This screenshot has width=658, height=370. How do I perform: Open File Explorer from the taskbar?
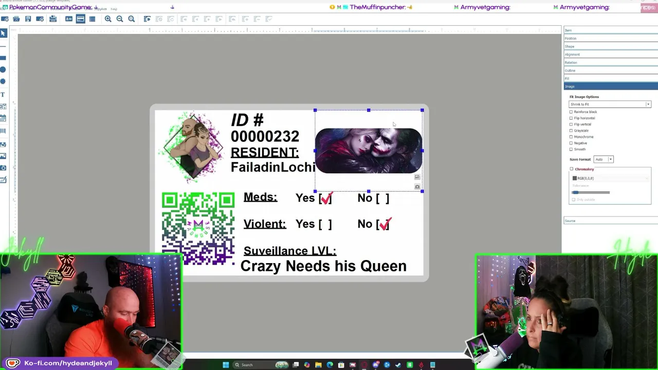pos(318,365)
